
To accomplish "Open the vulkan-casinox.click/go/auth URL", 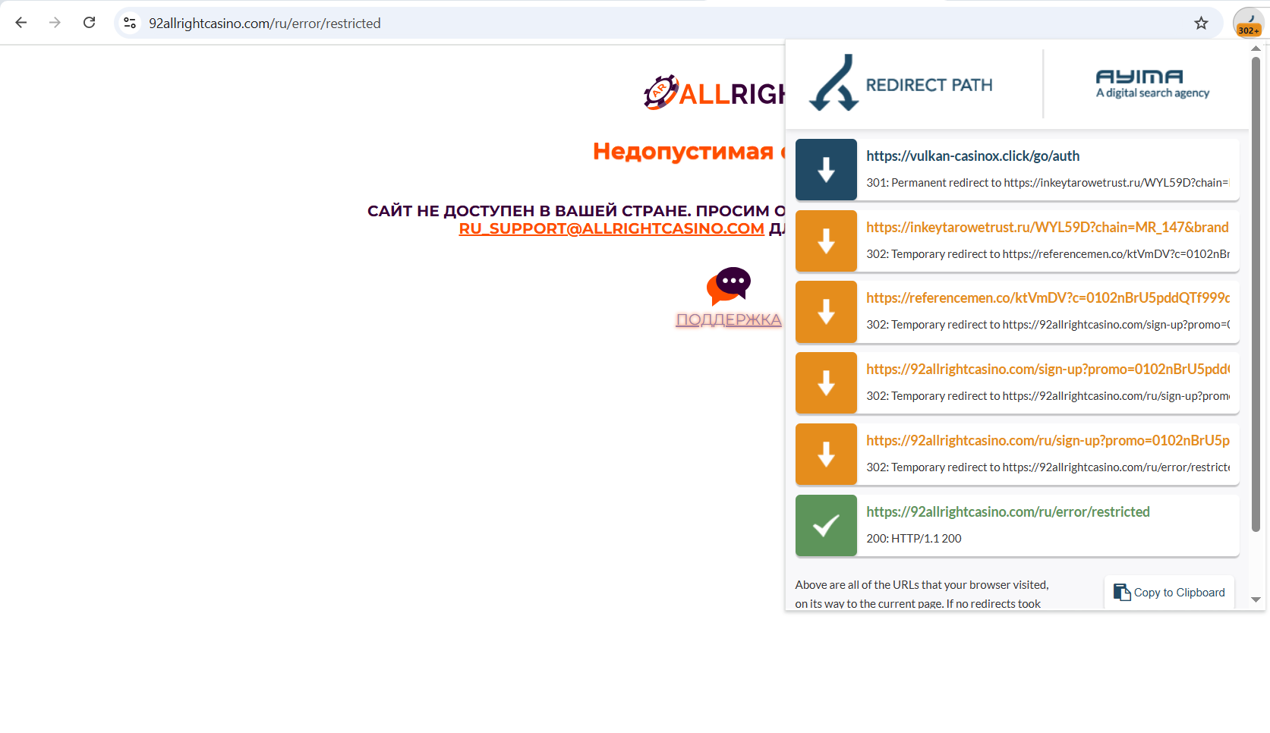I will (x=972, y=156).
